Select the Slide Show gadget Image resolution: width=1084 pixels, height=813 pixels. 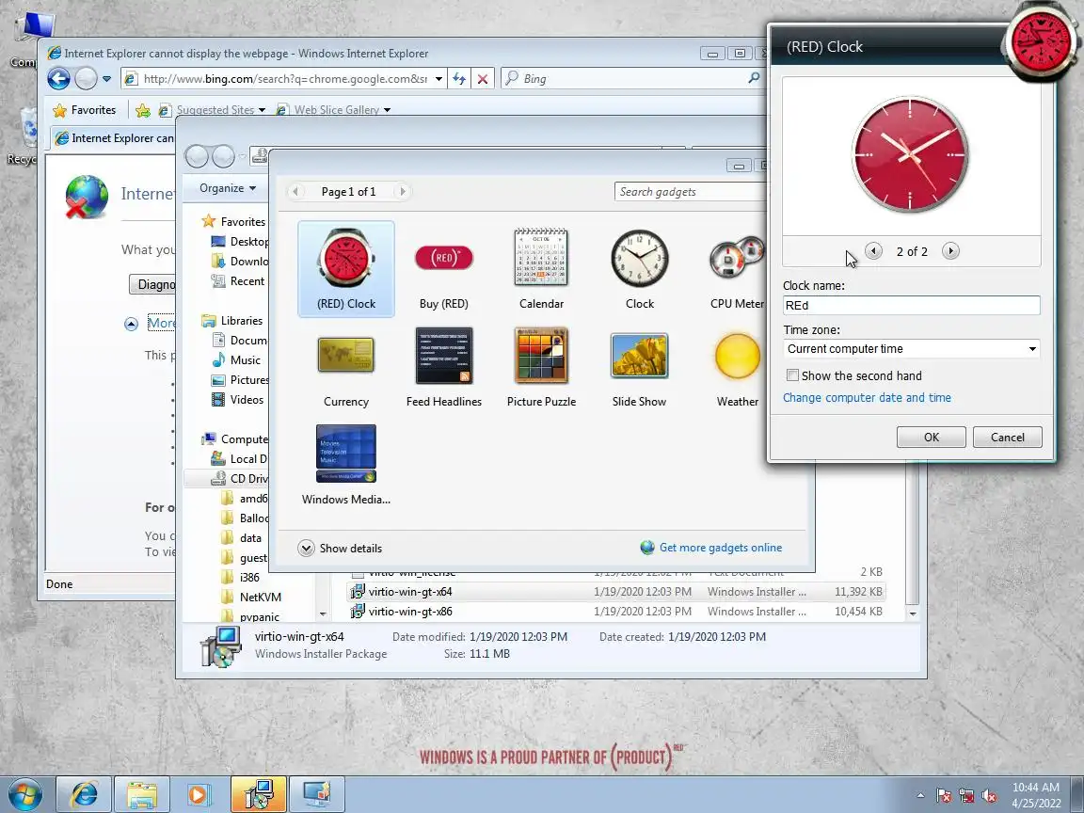(x=640, y=367)
